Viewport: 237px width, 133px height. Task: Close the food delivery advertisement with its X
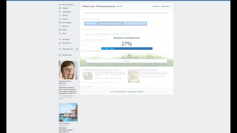[x=171, y=69]
